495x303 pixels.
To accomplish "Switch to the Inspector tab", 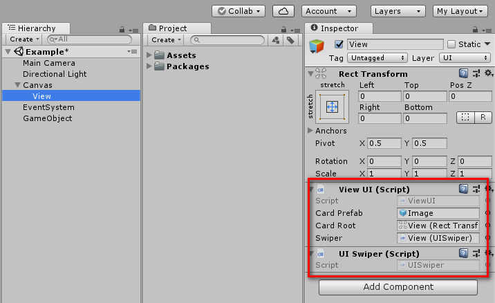I will (339, 28).
